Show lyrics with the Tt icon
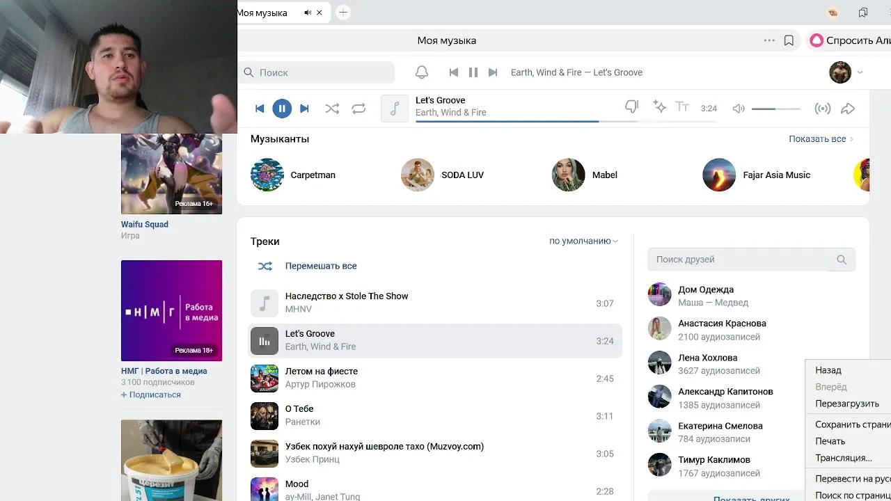Image resolution: width=891 pixels, height=501 pixels. (x=682, y=106)
